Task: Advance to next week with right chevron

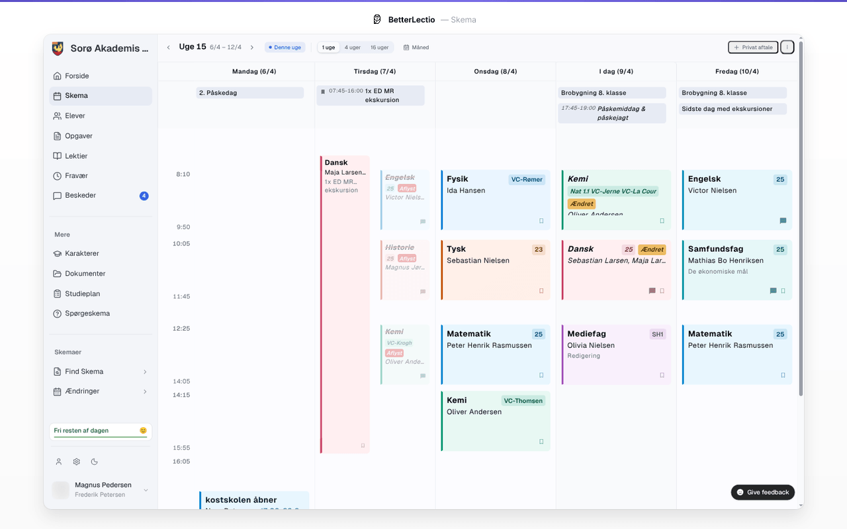Action: tap(252, 48)
